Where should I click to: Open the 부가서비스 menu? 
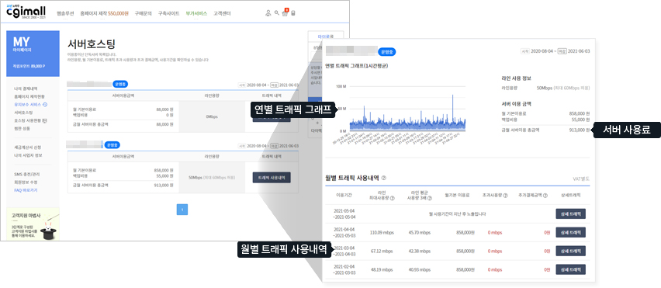[196, 13]
